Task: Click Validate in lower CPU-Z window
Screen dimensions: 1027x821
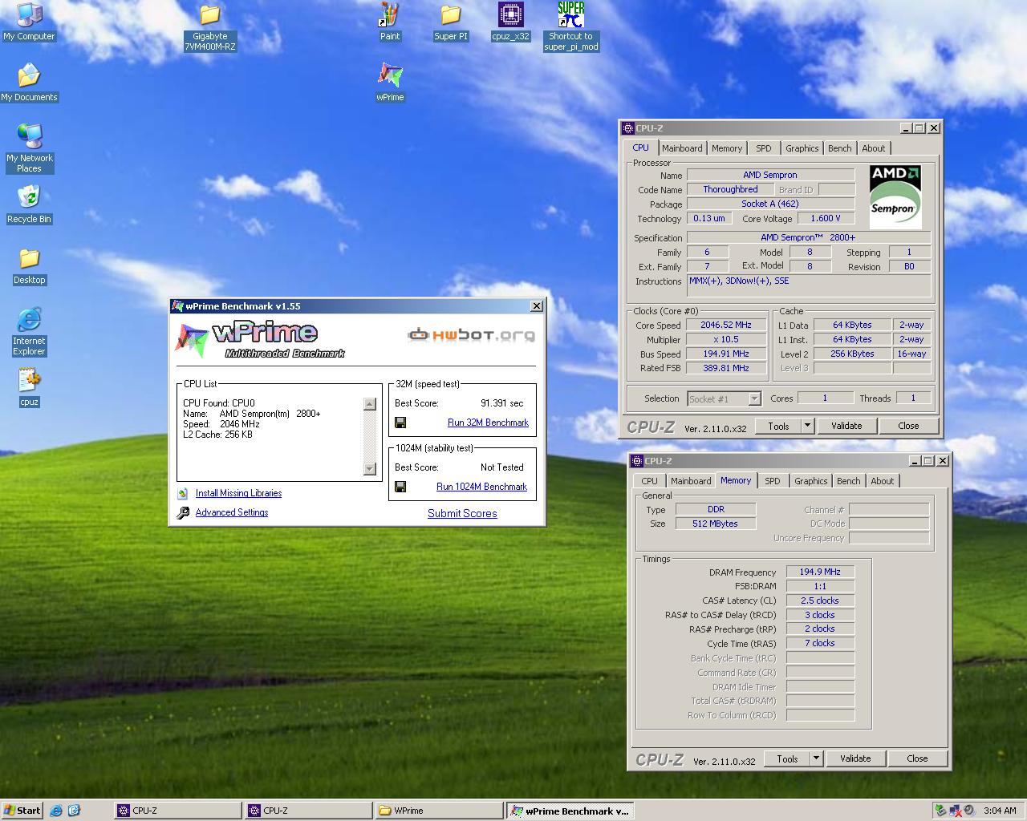Action: coord(855,758)
